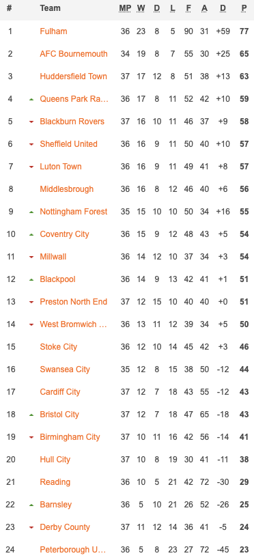Select the Huddersfield Town link
The width and height of the screenshot is (254, 560).
pyautogui.click(x=73, y=76)
